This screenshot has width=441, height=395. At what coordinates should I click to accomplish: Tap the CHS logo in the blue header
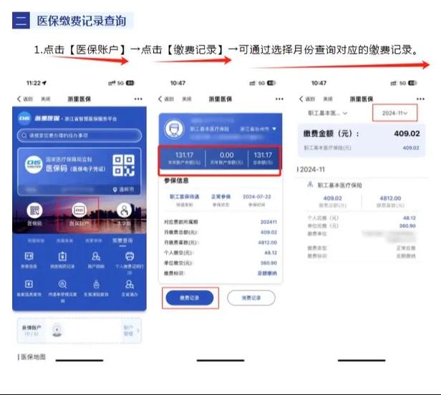pos(24,118)
